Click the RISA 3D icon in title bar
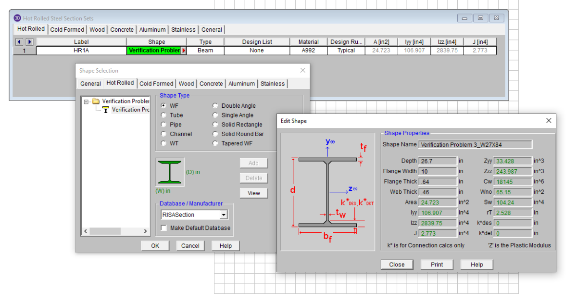Screen dimensions: 577x303 pos(17,18)
